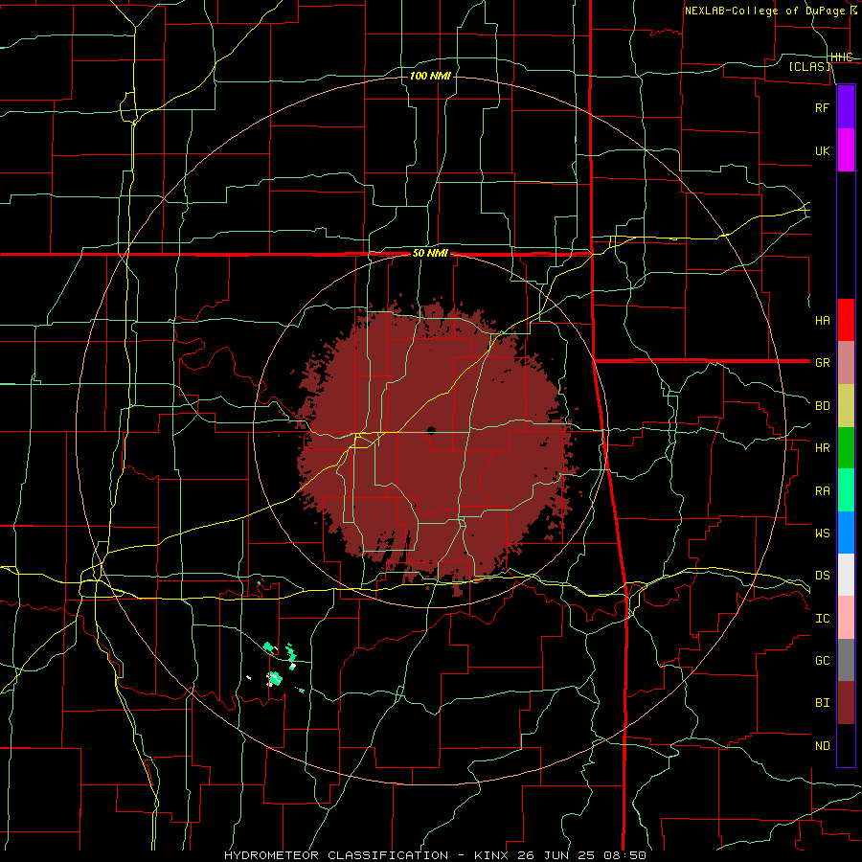Click the RA legend label
The height and width of the screenshot is (862, 862).
822,491
